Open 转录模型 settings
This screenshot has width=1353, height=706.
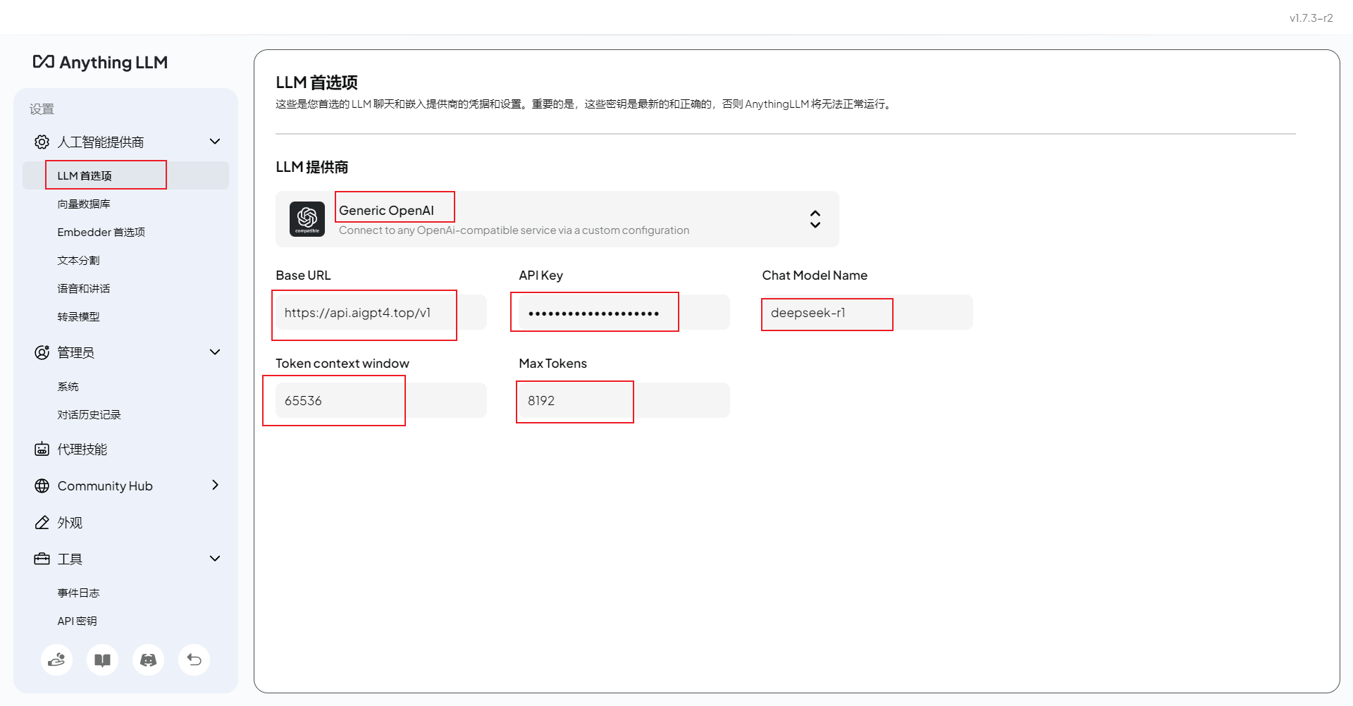point(78,316)
